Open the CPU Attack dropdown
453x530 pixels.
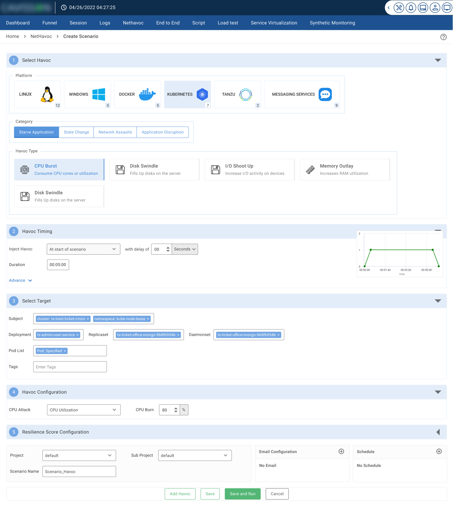pyautogui.click(x=84, y=410)
